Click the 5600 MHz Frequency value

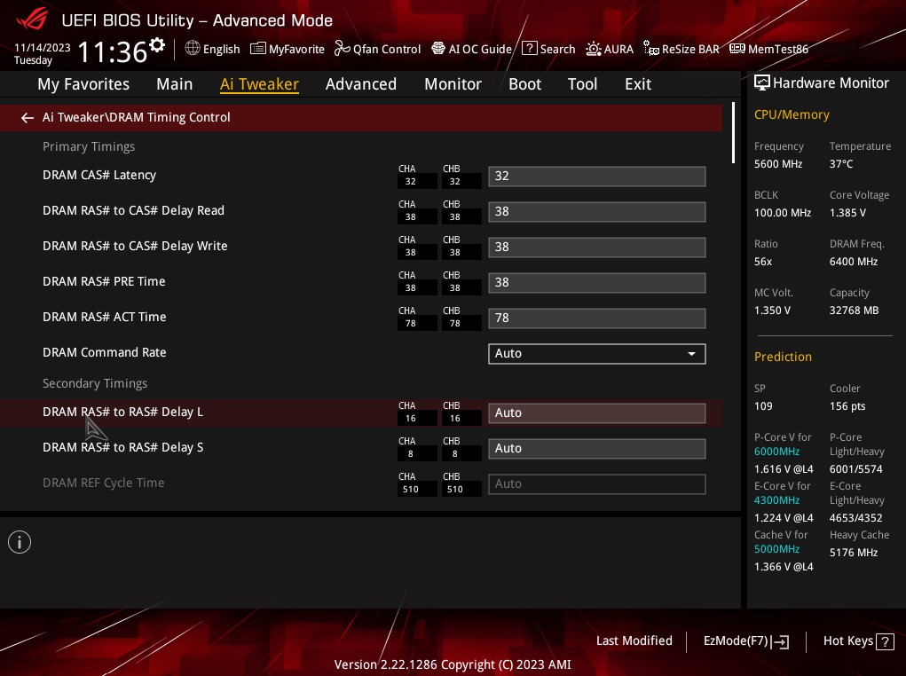point(777,164)
